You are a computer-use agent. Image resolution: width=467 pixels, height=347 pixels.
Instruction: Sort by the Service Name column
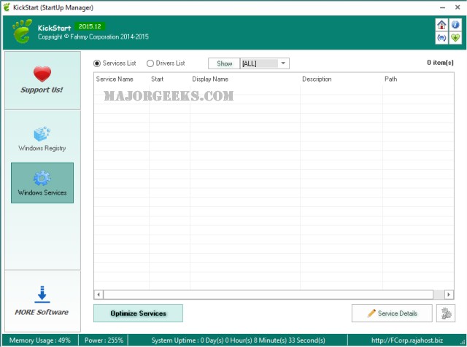point(115,79)
